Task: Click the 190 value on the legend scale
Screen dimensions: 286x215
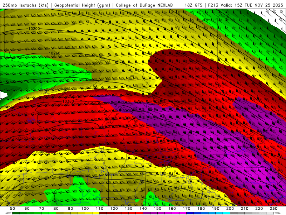Action: click(x=216, y=209)
